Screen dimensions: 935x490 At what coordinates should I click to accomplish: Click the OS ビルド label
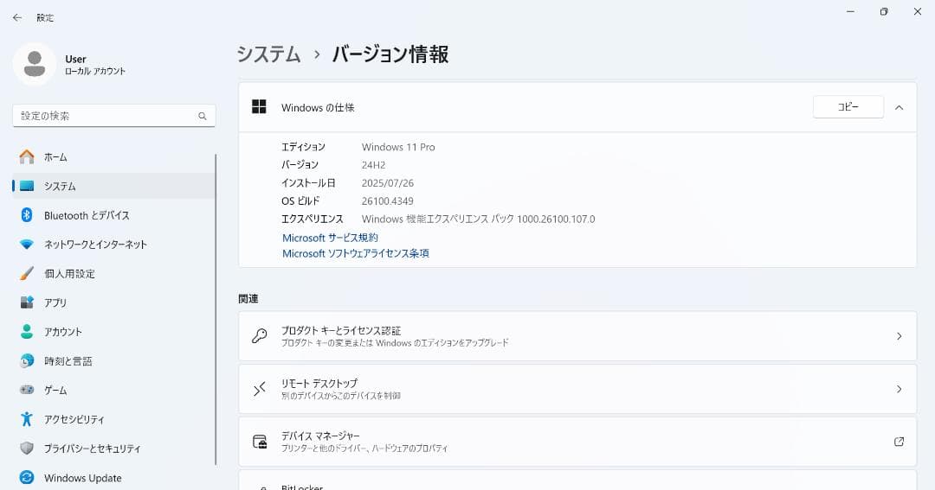tap(300, 201)
